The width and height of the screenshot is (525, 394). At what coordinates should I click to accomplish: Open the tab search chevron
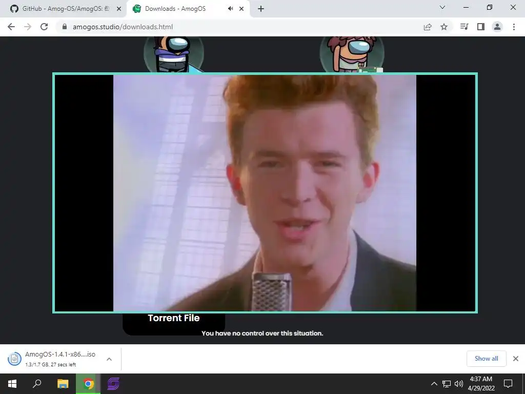click(x=442, y=7)
